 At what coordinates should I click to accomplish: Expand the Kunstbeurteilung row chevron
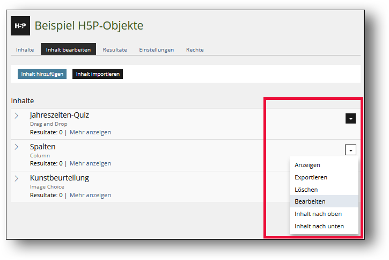(x=17, y=178)
